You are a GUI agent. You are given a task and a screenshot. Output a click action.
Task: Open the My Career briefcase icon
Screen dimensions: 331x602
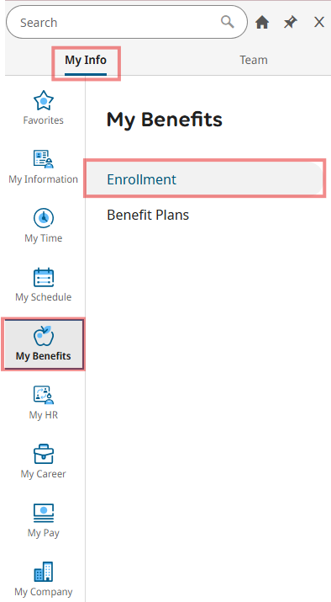[44, 454]
